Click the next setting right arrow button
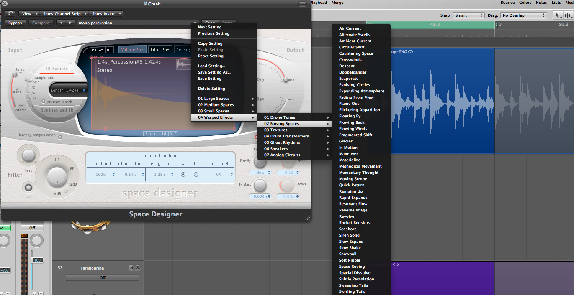The image size is (574, 295). [x=70, y=23]
